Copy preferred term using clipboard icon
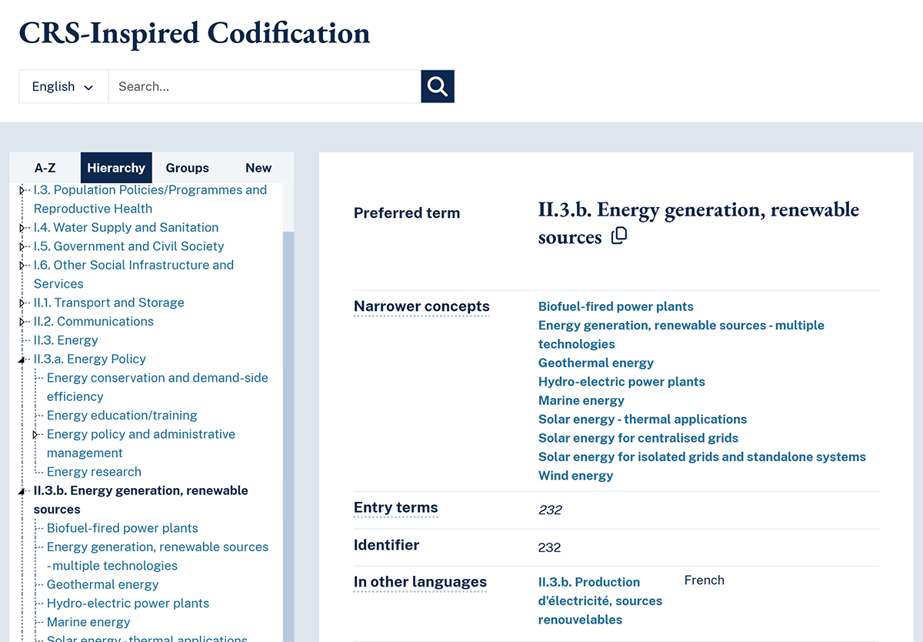Image resolution: width=923 pixels, height=642 pixels. (619, 236)
